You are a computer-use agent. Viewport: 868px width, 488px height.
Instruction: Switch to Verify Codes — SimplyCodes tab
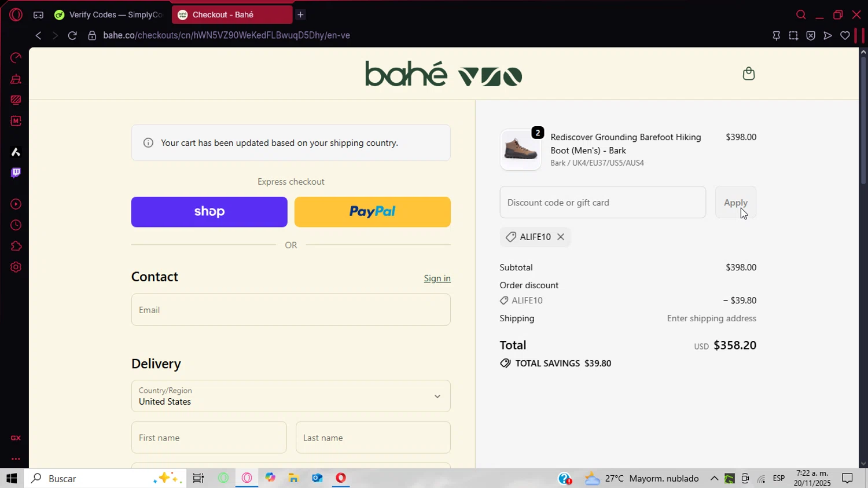pos(109,14)
